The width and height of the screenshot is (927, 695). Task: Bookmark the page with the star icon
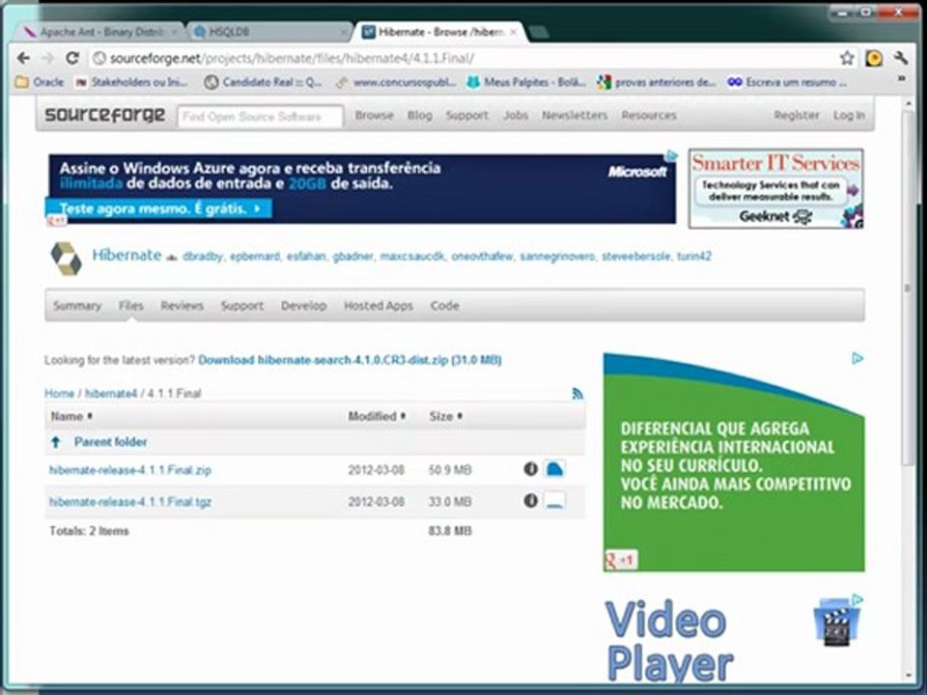(x=847, y=58)
